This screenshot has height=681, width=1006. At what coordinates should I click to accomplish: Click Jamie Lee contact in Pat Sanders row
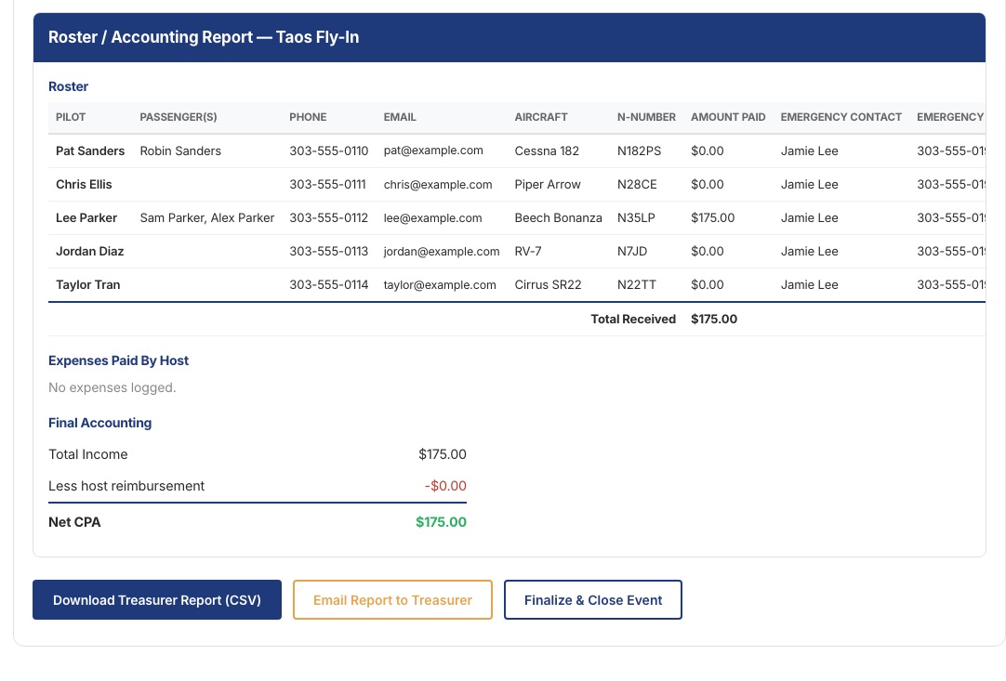809,151
